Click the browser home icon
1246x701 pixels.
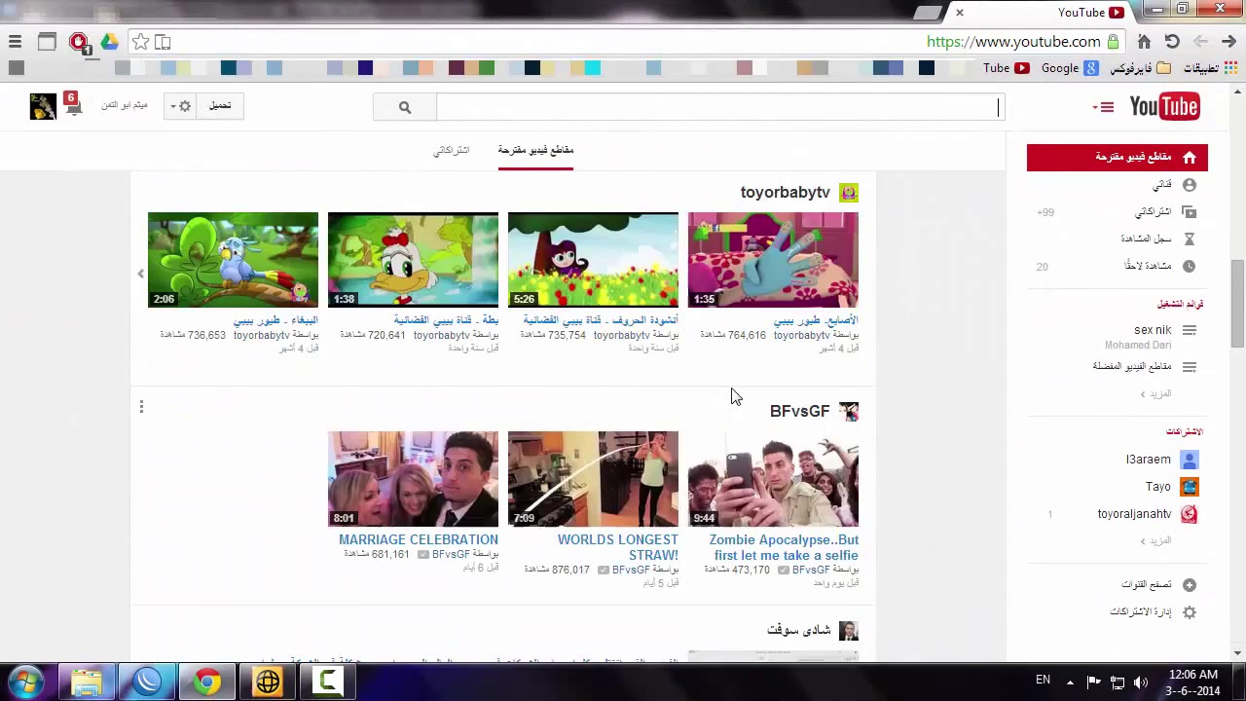coord(1144,42)
